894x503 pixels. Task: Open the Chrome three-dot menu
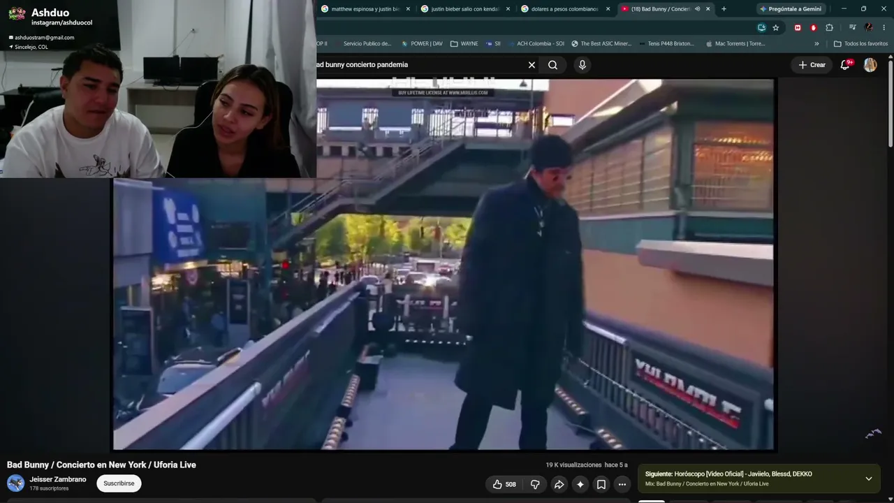click(x=884, y=27)
